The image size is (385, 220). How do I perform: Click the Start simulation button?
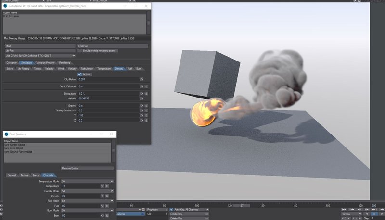click(40, 46)
